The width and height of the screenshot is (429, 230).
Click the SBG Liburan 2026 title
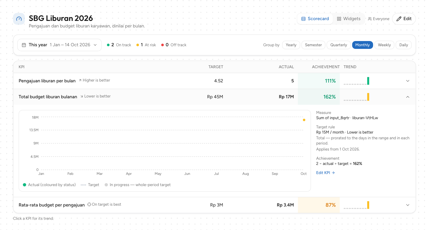click(61, 18)
